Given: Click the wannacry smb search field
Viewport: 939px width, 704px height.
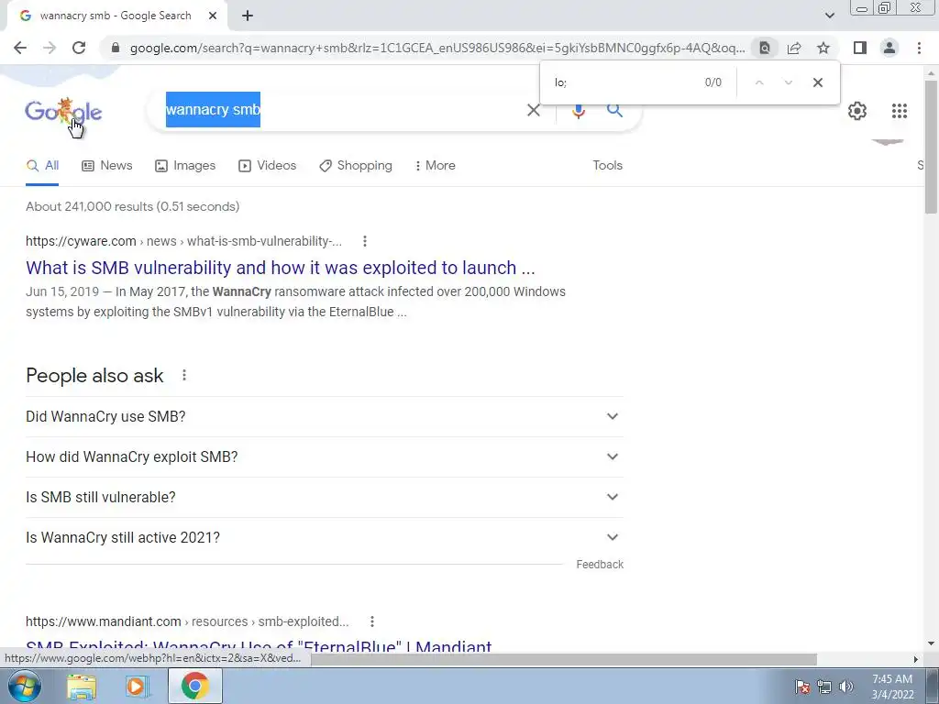Looking at the screenshot, I should [341, 110].
